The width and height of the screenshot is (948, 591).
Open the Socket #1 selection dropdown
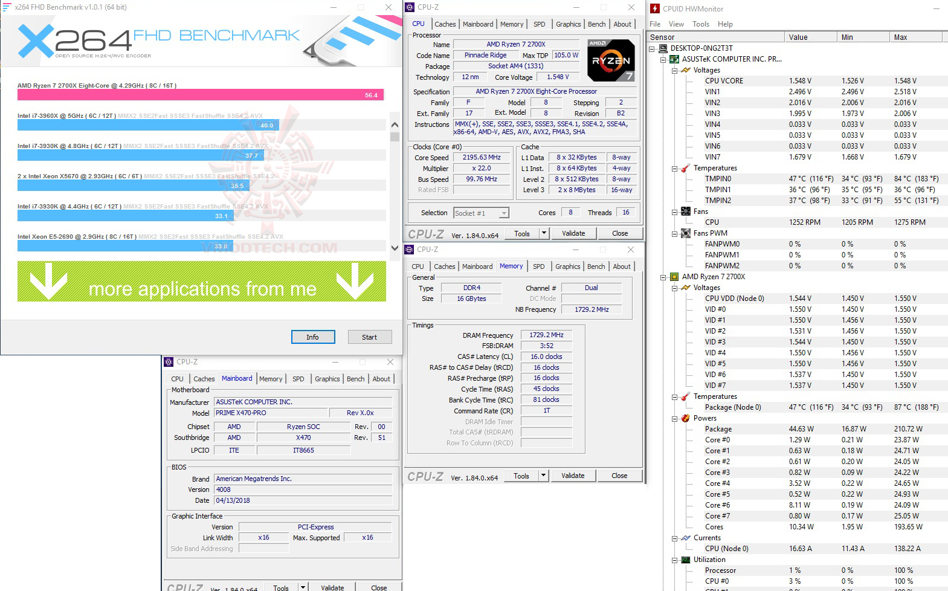[504, 213]
